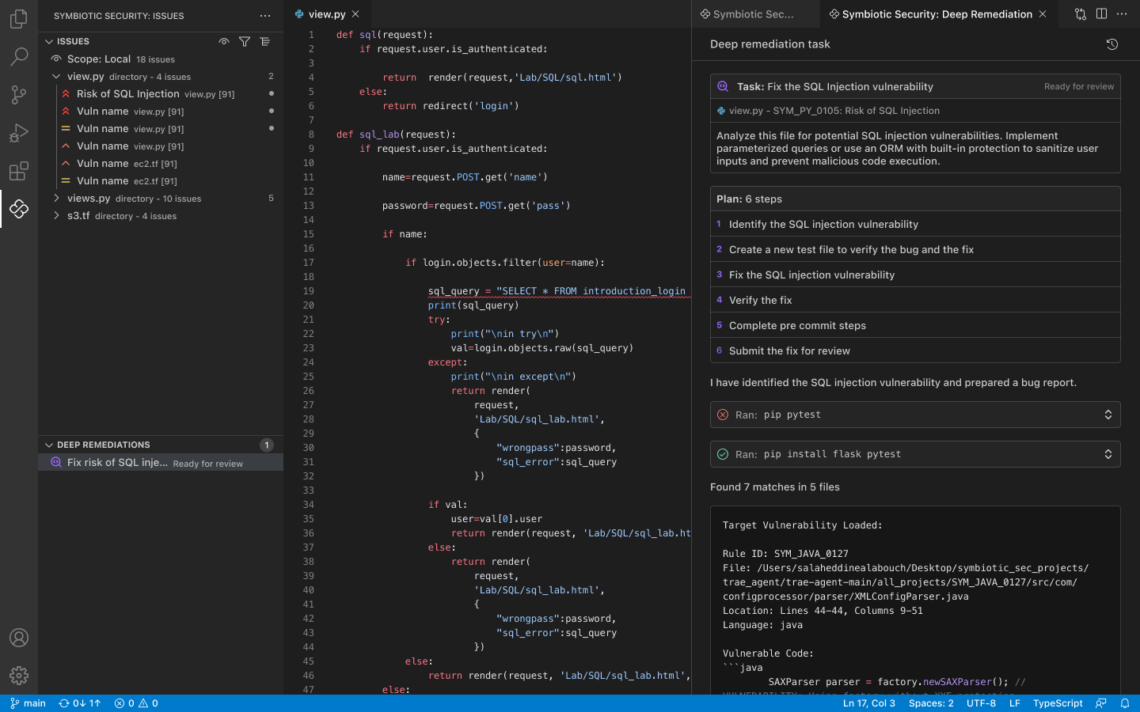
Task: Collapse the view.py directory issues group
Action: coord(55,76)
